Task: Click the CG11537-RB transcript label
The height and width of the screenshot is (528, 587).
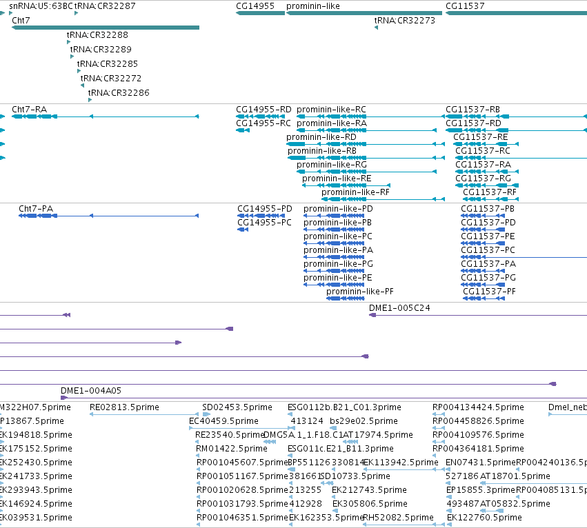Action: (472, 110)
